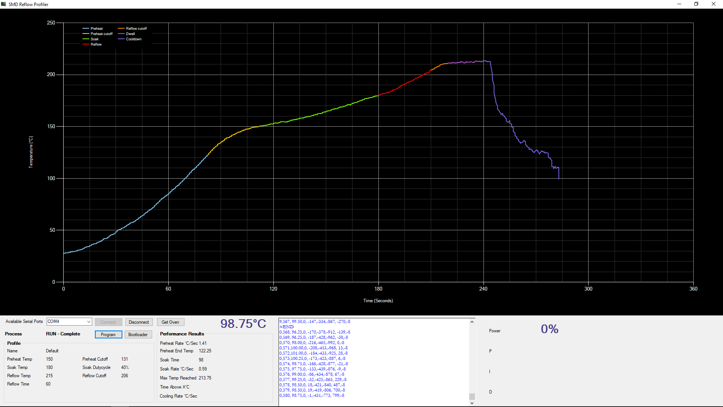The image size is (723, 407).
Task: Click the Program button
Action: tap(108, 335)
